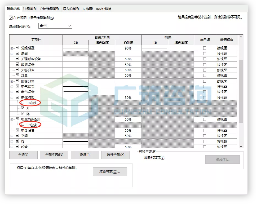Uncheck visibility of 电气设备
Image resolution: width=256 pixels, height=204 pixels.
[17, 91]
